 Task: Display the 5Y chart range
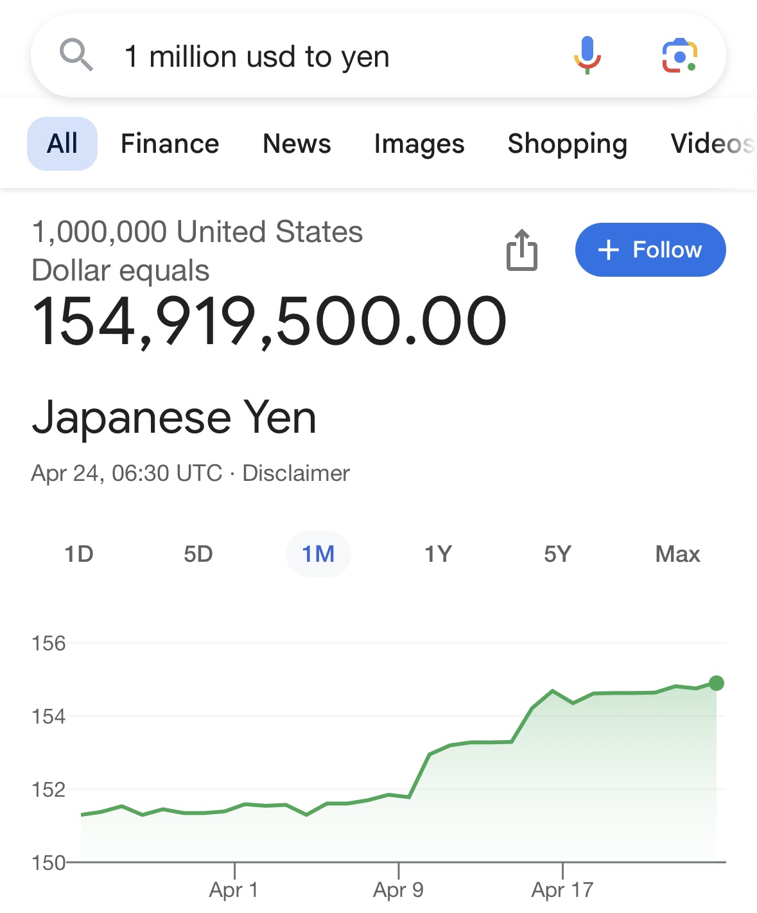point(557,554)
